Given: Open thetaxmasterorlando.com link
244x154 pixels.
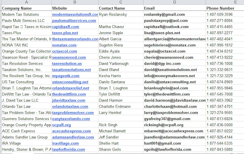Looking at the screenshot, I should click(75, 39).
